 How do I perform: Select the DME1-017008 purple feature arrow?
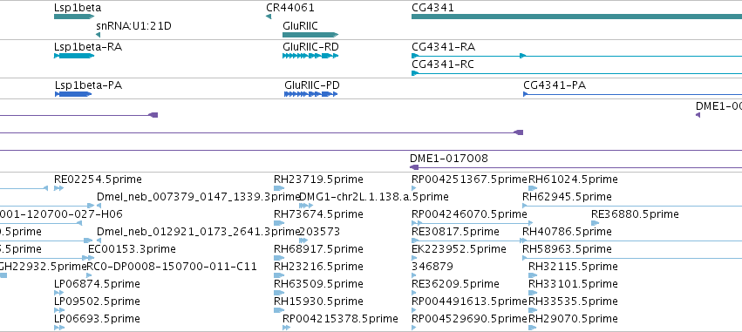(414, 167)
